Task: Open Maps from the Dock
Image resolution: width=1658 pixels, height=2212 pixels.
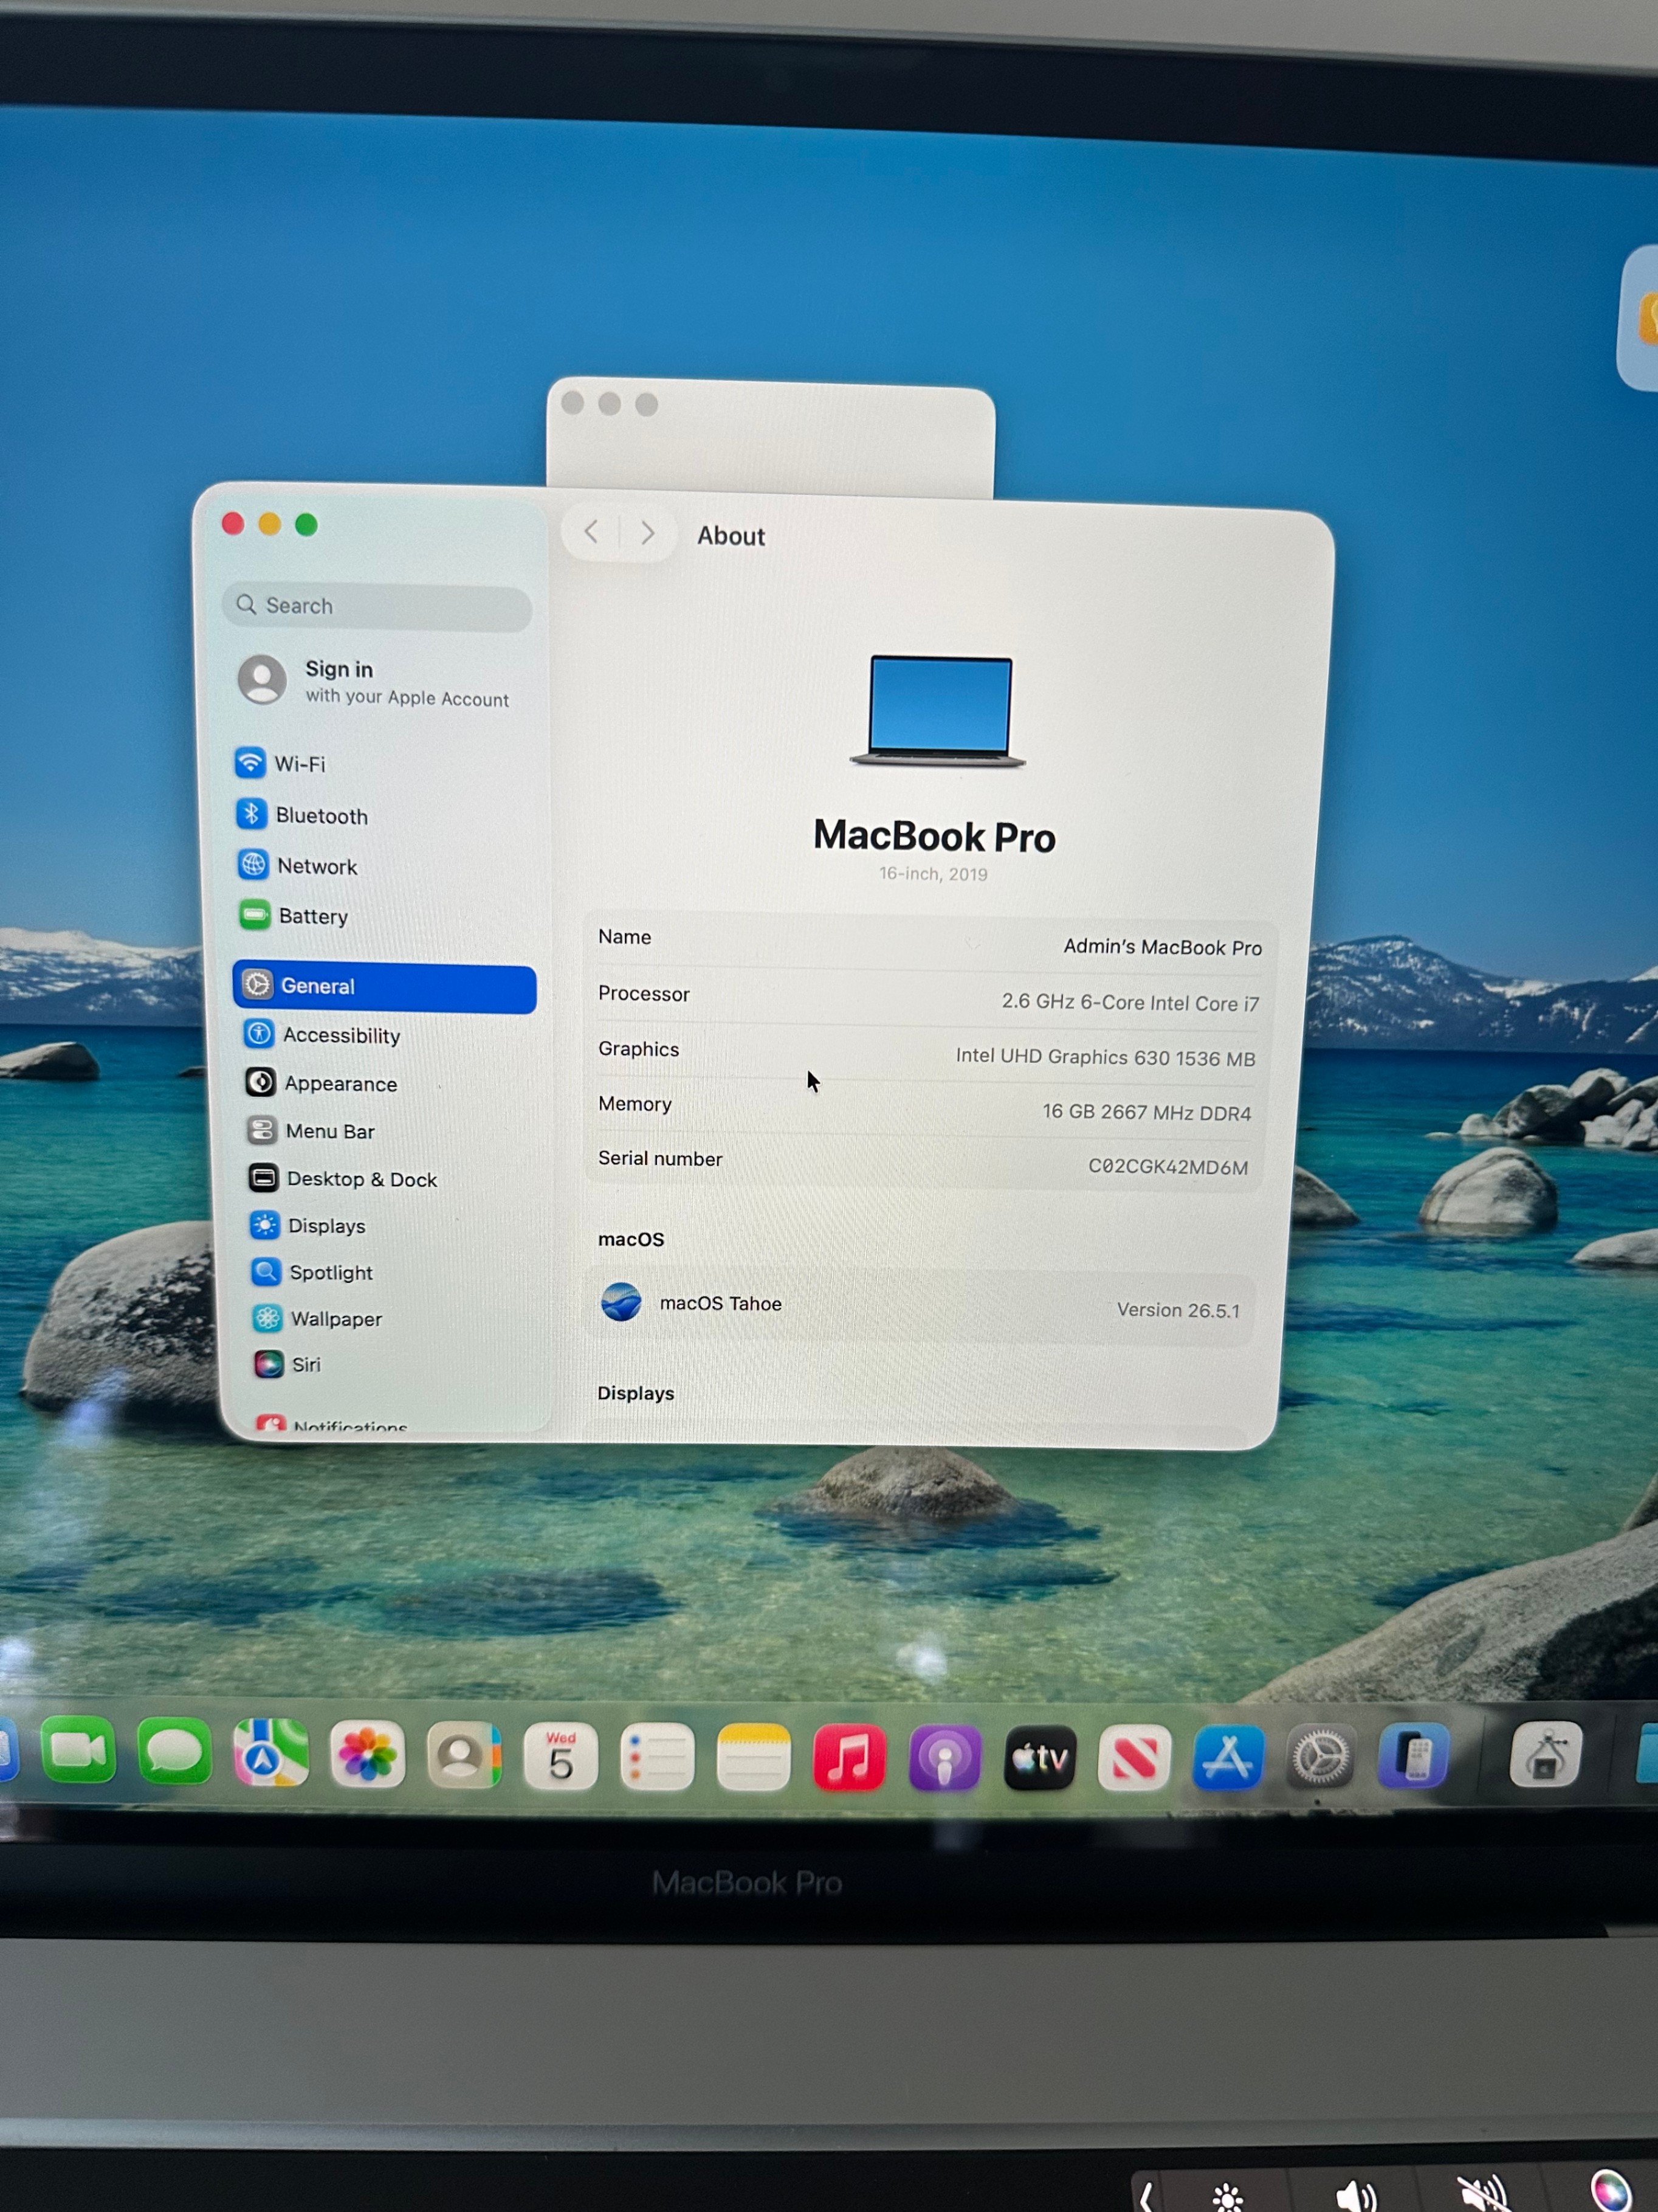Action: pos(271,1753)
